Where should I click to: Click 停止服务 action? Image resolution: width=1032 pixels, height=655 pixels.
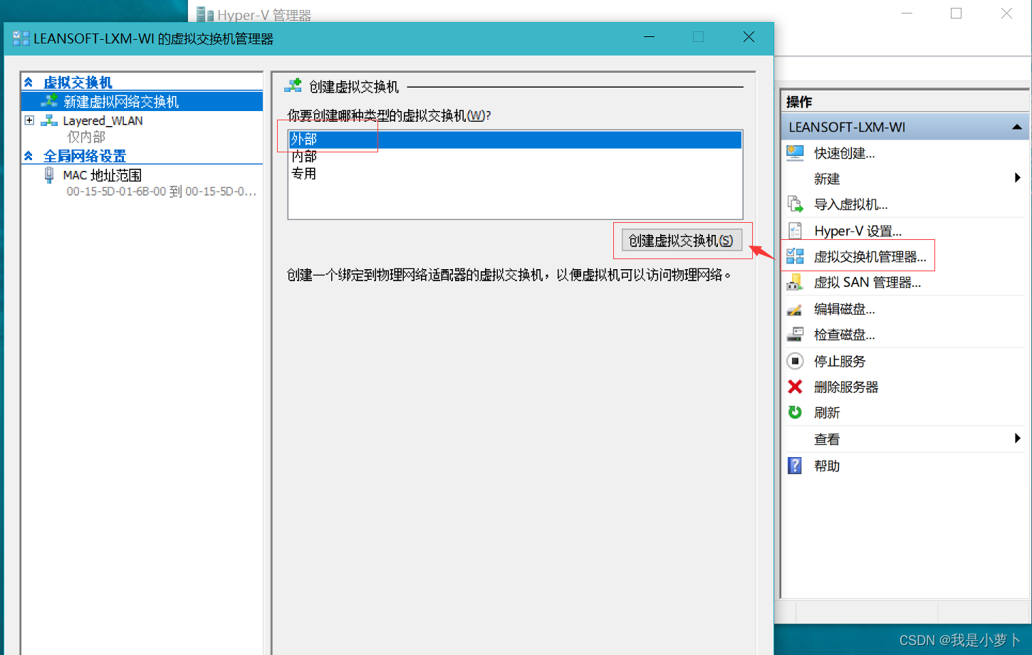tap(840, 361)
